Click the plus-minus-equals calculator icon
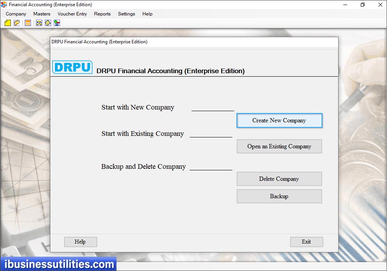The image size is (387, 271). tap(57, 23)
